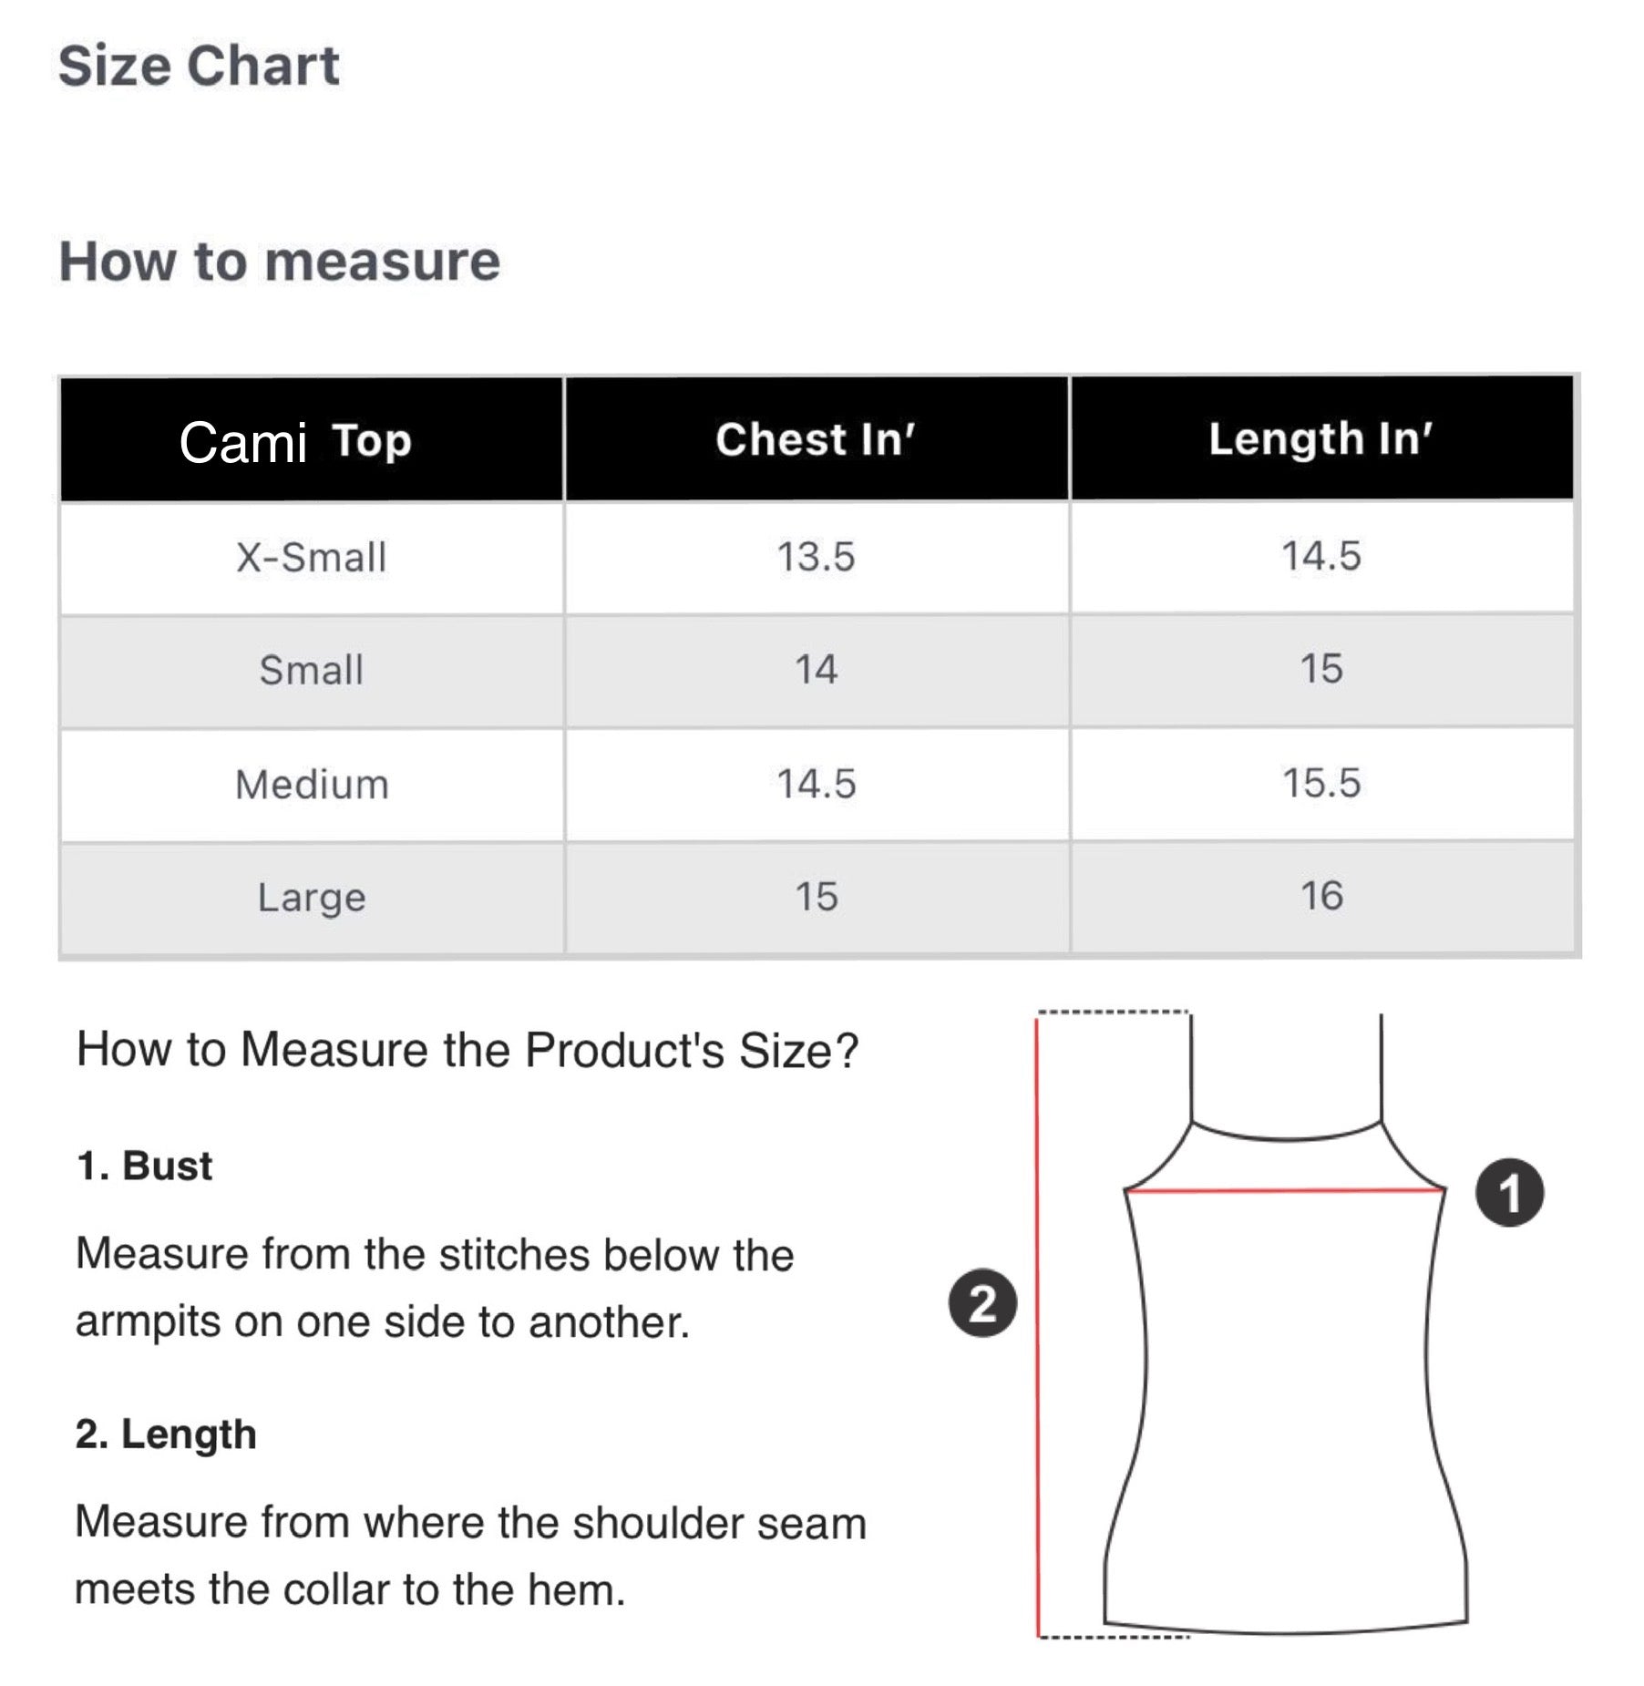Click the red bust measurement line

pyautogui.click(x=1285, y=1189)
